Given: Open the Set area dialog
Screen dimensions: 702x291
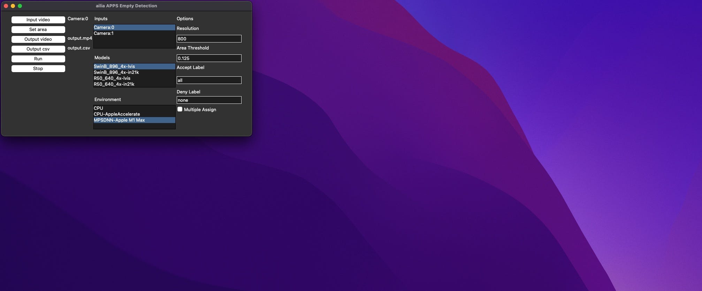Looking at the screenshot, I should [x=38, y=30].
